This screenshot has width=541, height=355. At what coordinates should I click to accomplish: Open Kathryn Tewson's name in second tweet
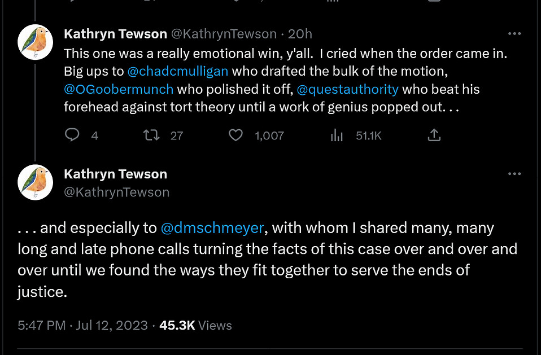pos(115,174)
